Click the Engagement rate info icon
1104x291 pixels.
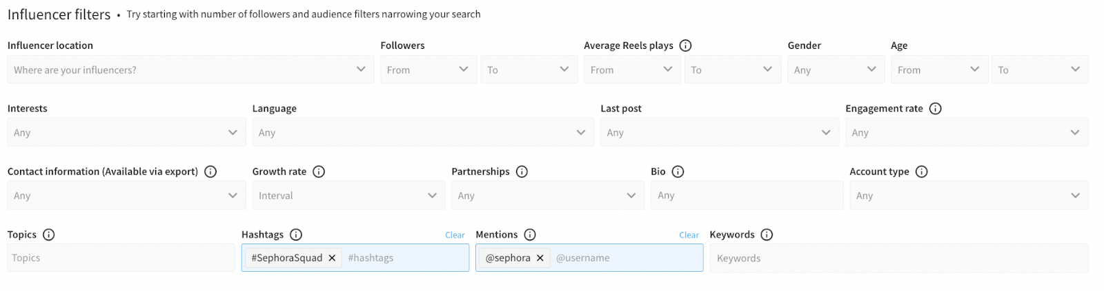click(x=935, y=109)
